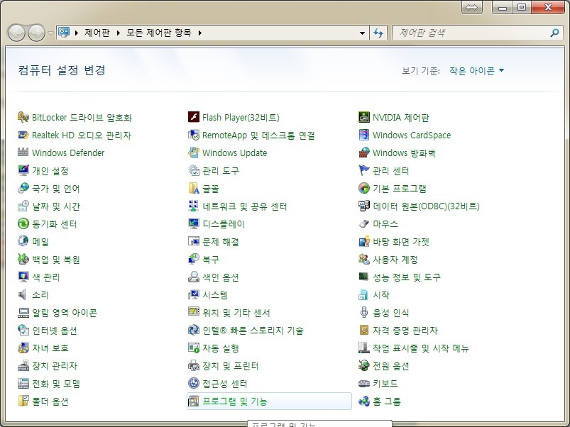Expand the arrow after 모든 제어판 항목
The image size is (570, 427).
(x=200, y=33)
